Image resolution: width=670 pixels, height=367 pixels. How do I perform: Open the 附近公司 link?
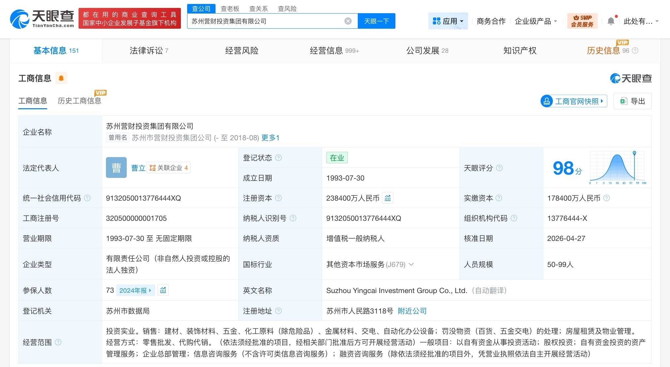click(412, 311)
